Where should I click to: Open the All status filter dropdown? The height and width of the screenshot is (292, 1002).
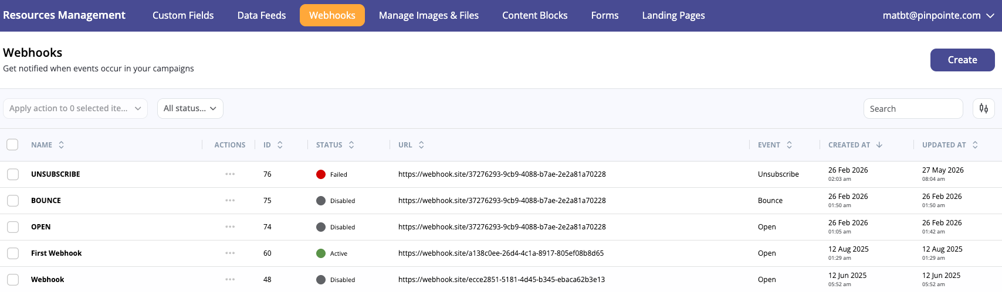click(190, 108)
